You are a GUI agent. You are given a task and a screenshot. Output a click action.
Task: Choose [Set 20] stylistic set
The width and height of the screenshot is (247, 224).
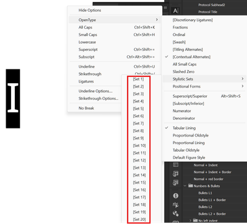(139, 220)
